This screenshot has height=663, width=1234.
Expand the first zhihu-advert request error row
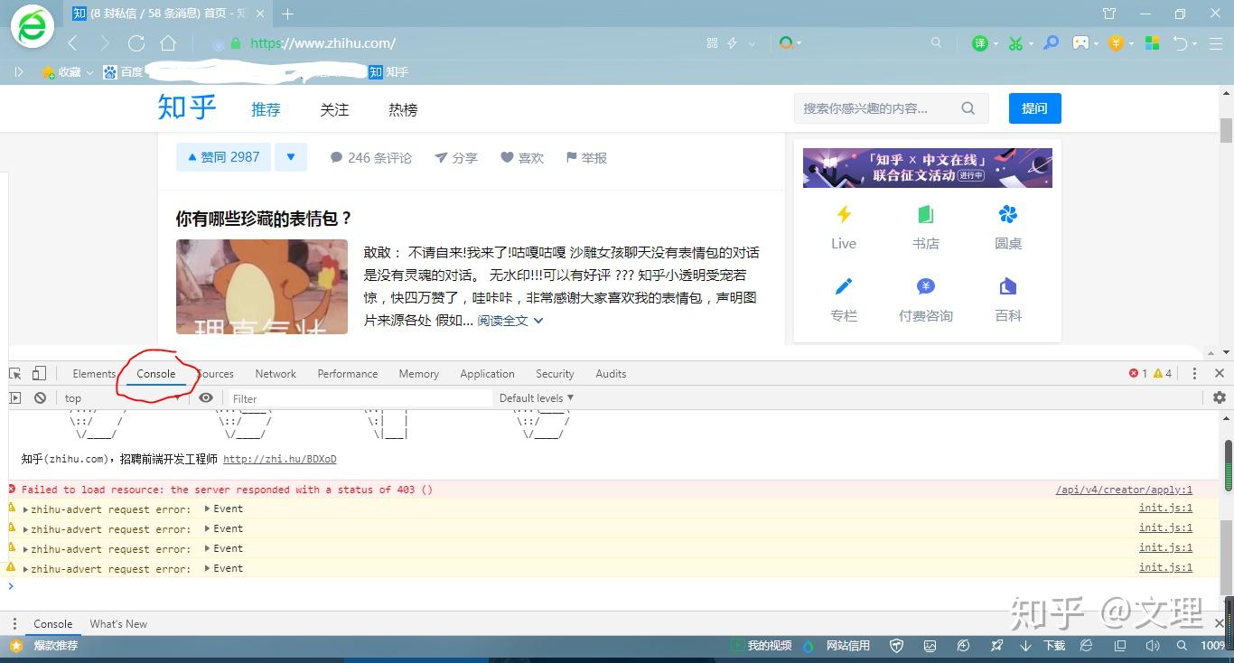[26, 509]
